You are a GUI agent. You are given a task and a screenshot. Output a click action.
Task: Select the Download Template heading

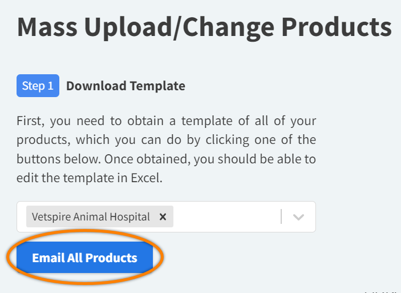coord(125,86)
